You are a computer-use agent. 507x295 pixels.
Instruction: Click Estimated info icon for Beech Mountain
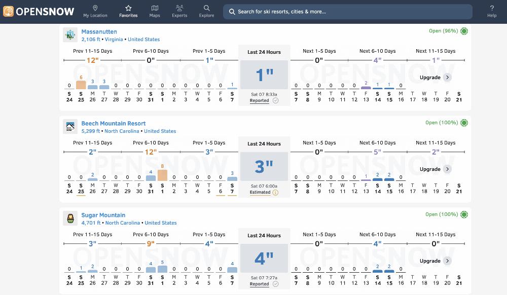(x=276, y=192)
